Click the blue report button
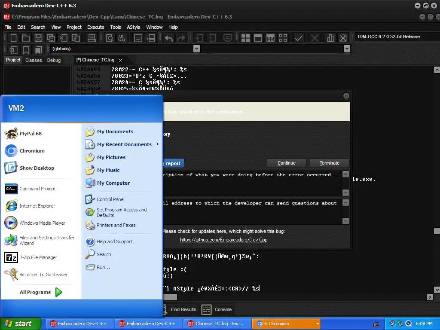This screenshot has width=440, height=330. tap(173, 163)
